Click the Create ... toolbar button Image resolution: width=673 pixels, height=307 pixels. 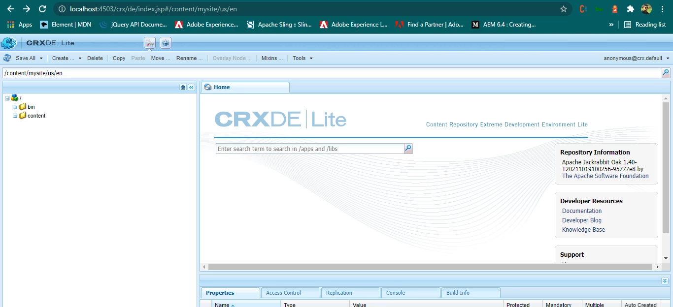click(x=63, y=58)
